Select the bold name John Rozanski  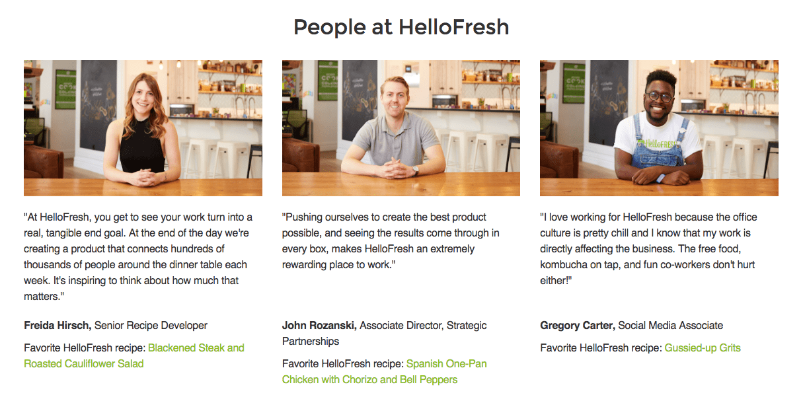319,325
